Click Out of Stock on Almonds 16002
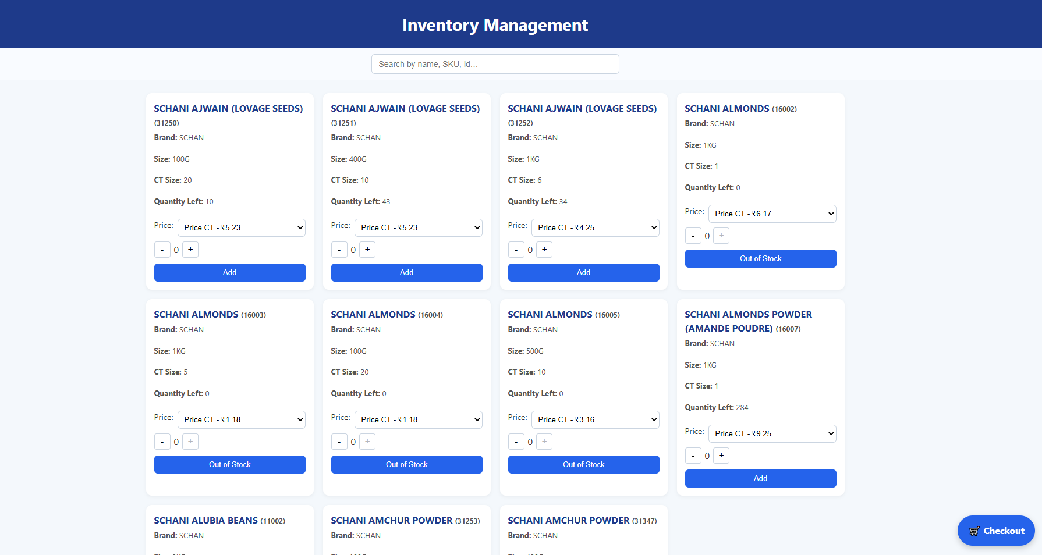 click(x=760, y=258)
